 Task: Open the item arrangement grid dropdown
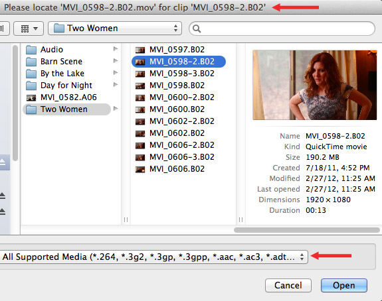click(29, 29)
